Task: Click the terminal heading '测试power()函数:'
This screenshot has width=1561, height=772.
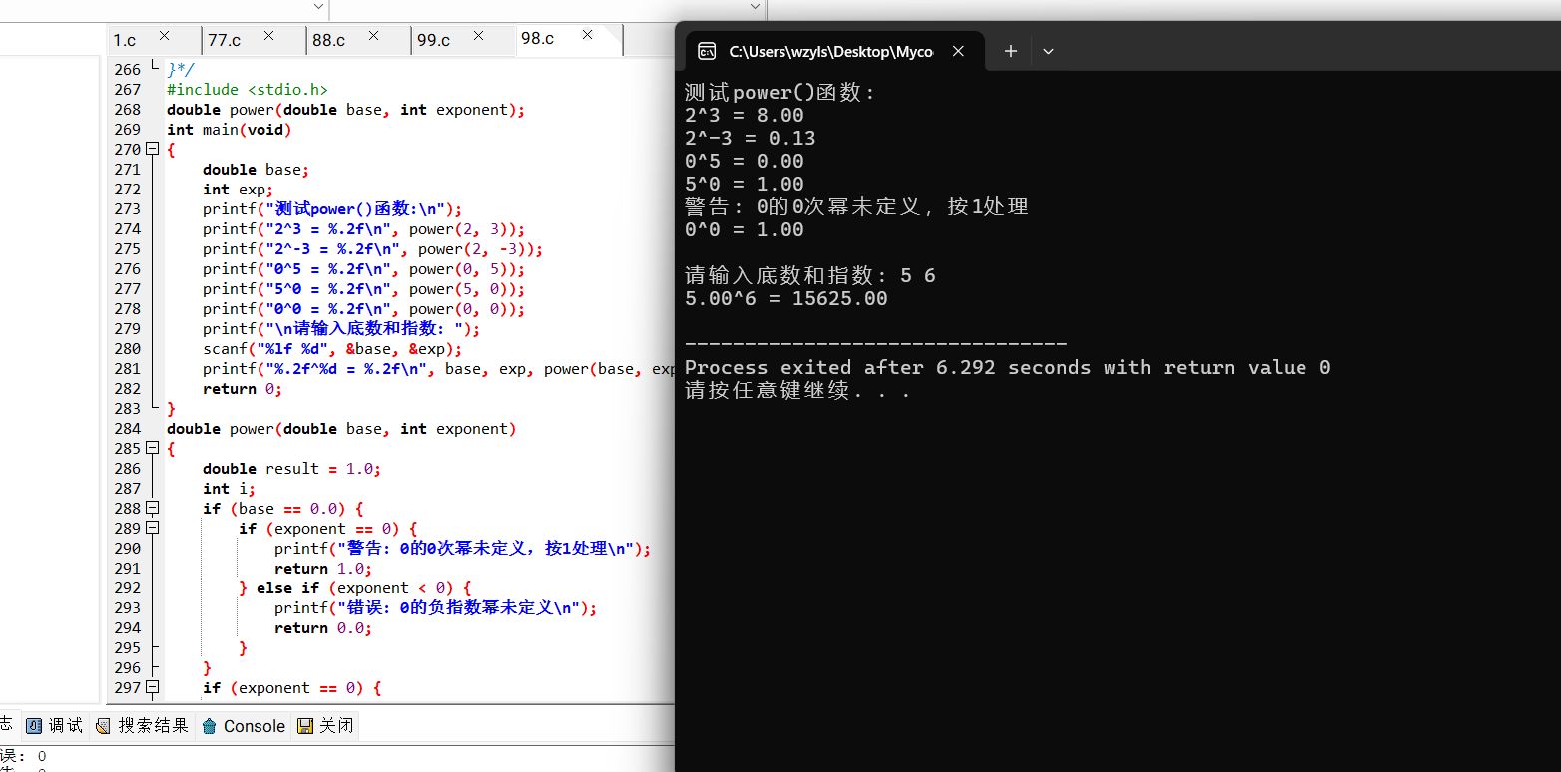Action: point(780,92)
